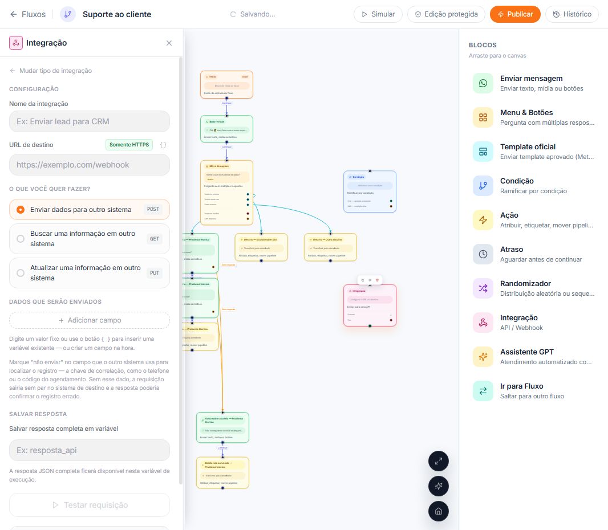Click the PUT method badge

(x=155, y=273)
